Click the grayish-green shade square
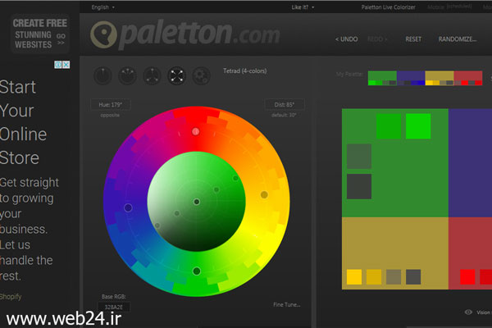Viewport: 492px width, 328px height. coord(359,157)
